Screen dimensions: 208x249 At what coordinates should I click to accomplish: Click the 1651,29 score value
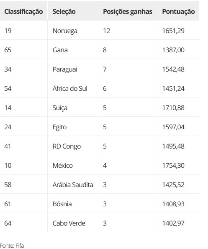[x=173, y=31]
